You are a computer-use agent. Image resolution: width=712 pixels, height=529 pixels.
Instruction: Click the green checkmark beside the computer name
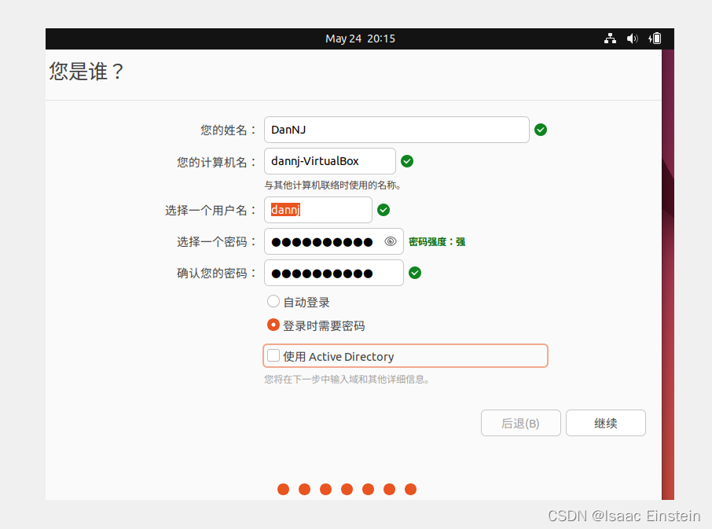(x=407, y=161)
